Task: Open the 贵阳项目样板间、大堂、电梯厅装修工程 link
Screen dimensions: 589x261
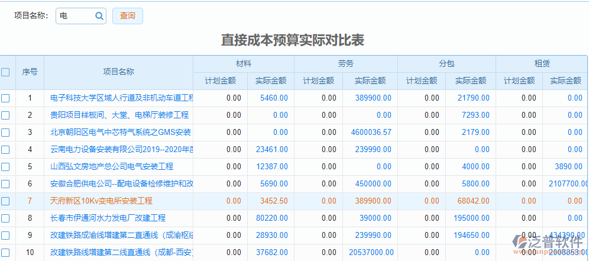Action: (119, 115)
